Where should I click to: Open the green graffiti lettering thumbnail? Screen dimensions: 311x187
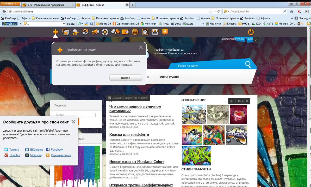(197, 156)
